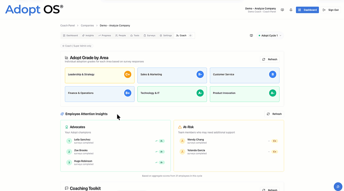Refresh the Adopt Grade by Area panel

coord(270,59)
